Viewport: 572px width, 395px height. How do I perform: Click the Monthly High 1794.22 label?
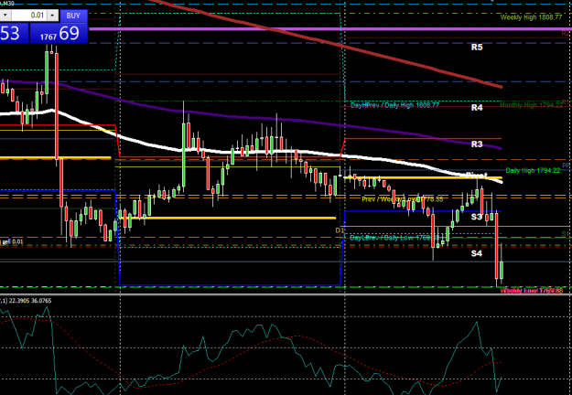(x=531, y=105)
